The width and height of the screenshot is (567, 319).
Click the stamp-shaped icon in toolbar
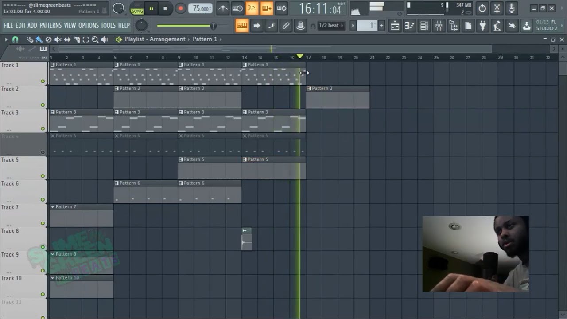300,26
